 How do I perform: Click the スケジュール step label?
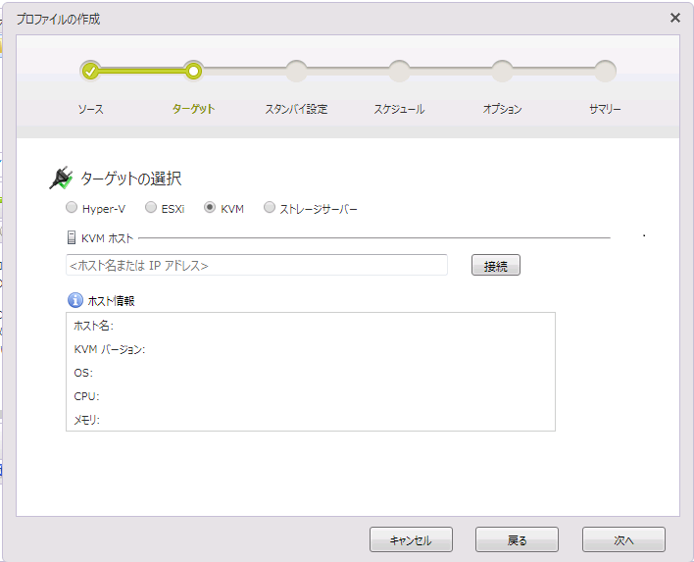coord(399,109)
